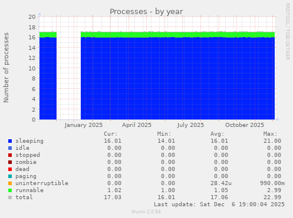Click the 'Number of processes' axis label
Screen dimensions: 293x218
pos(6,68)
